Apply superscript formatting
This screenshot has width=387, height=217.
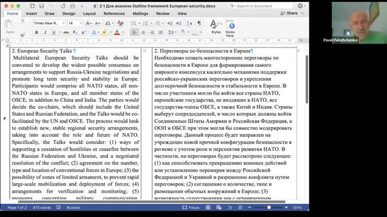tap(83, 33)
